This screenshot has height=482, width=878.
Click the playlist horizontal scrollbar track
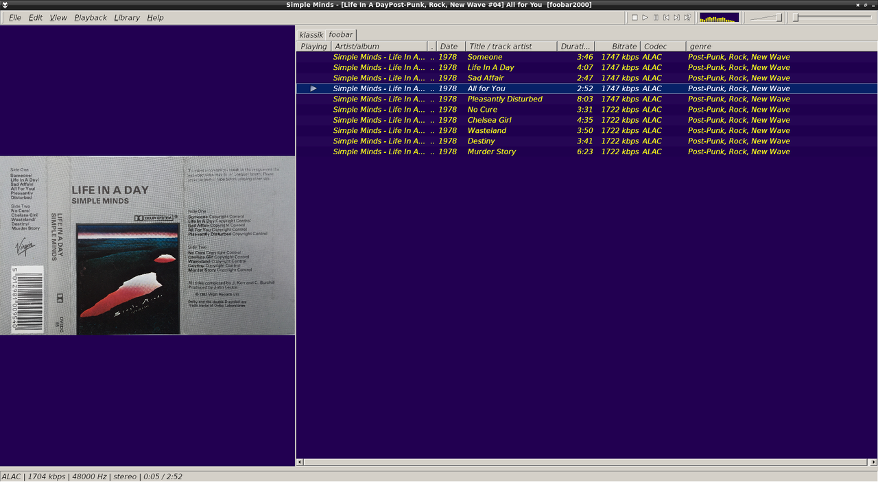586,462
